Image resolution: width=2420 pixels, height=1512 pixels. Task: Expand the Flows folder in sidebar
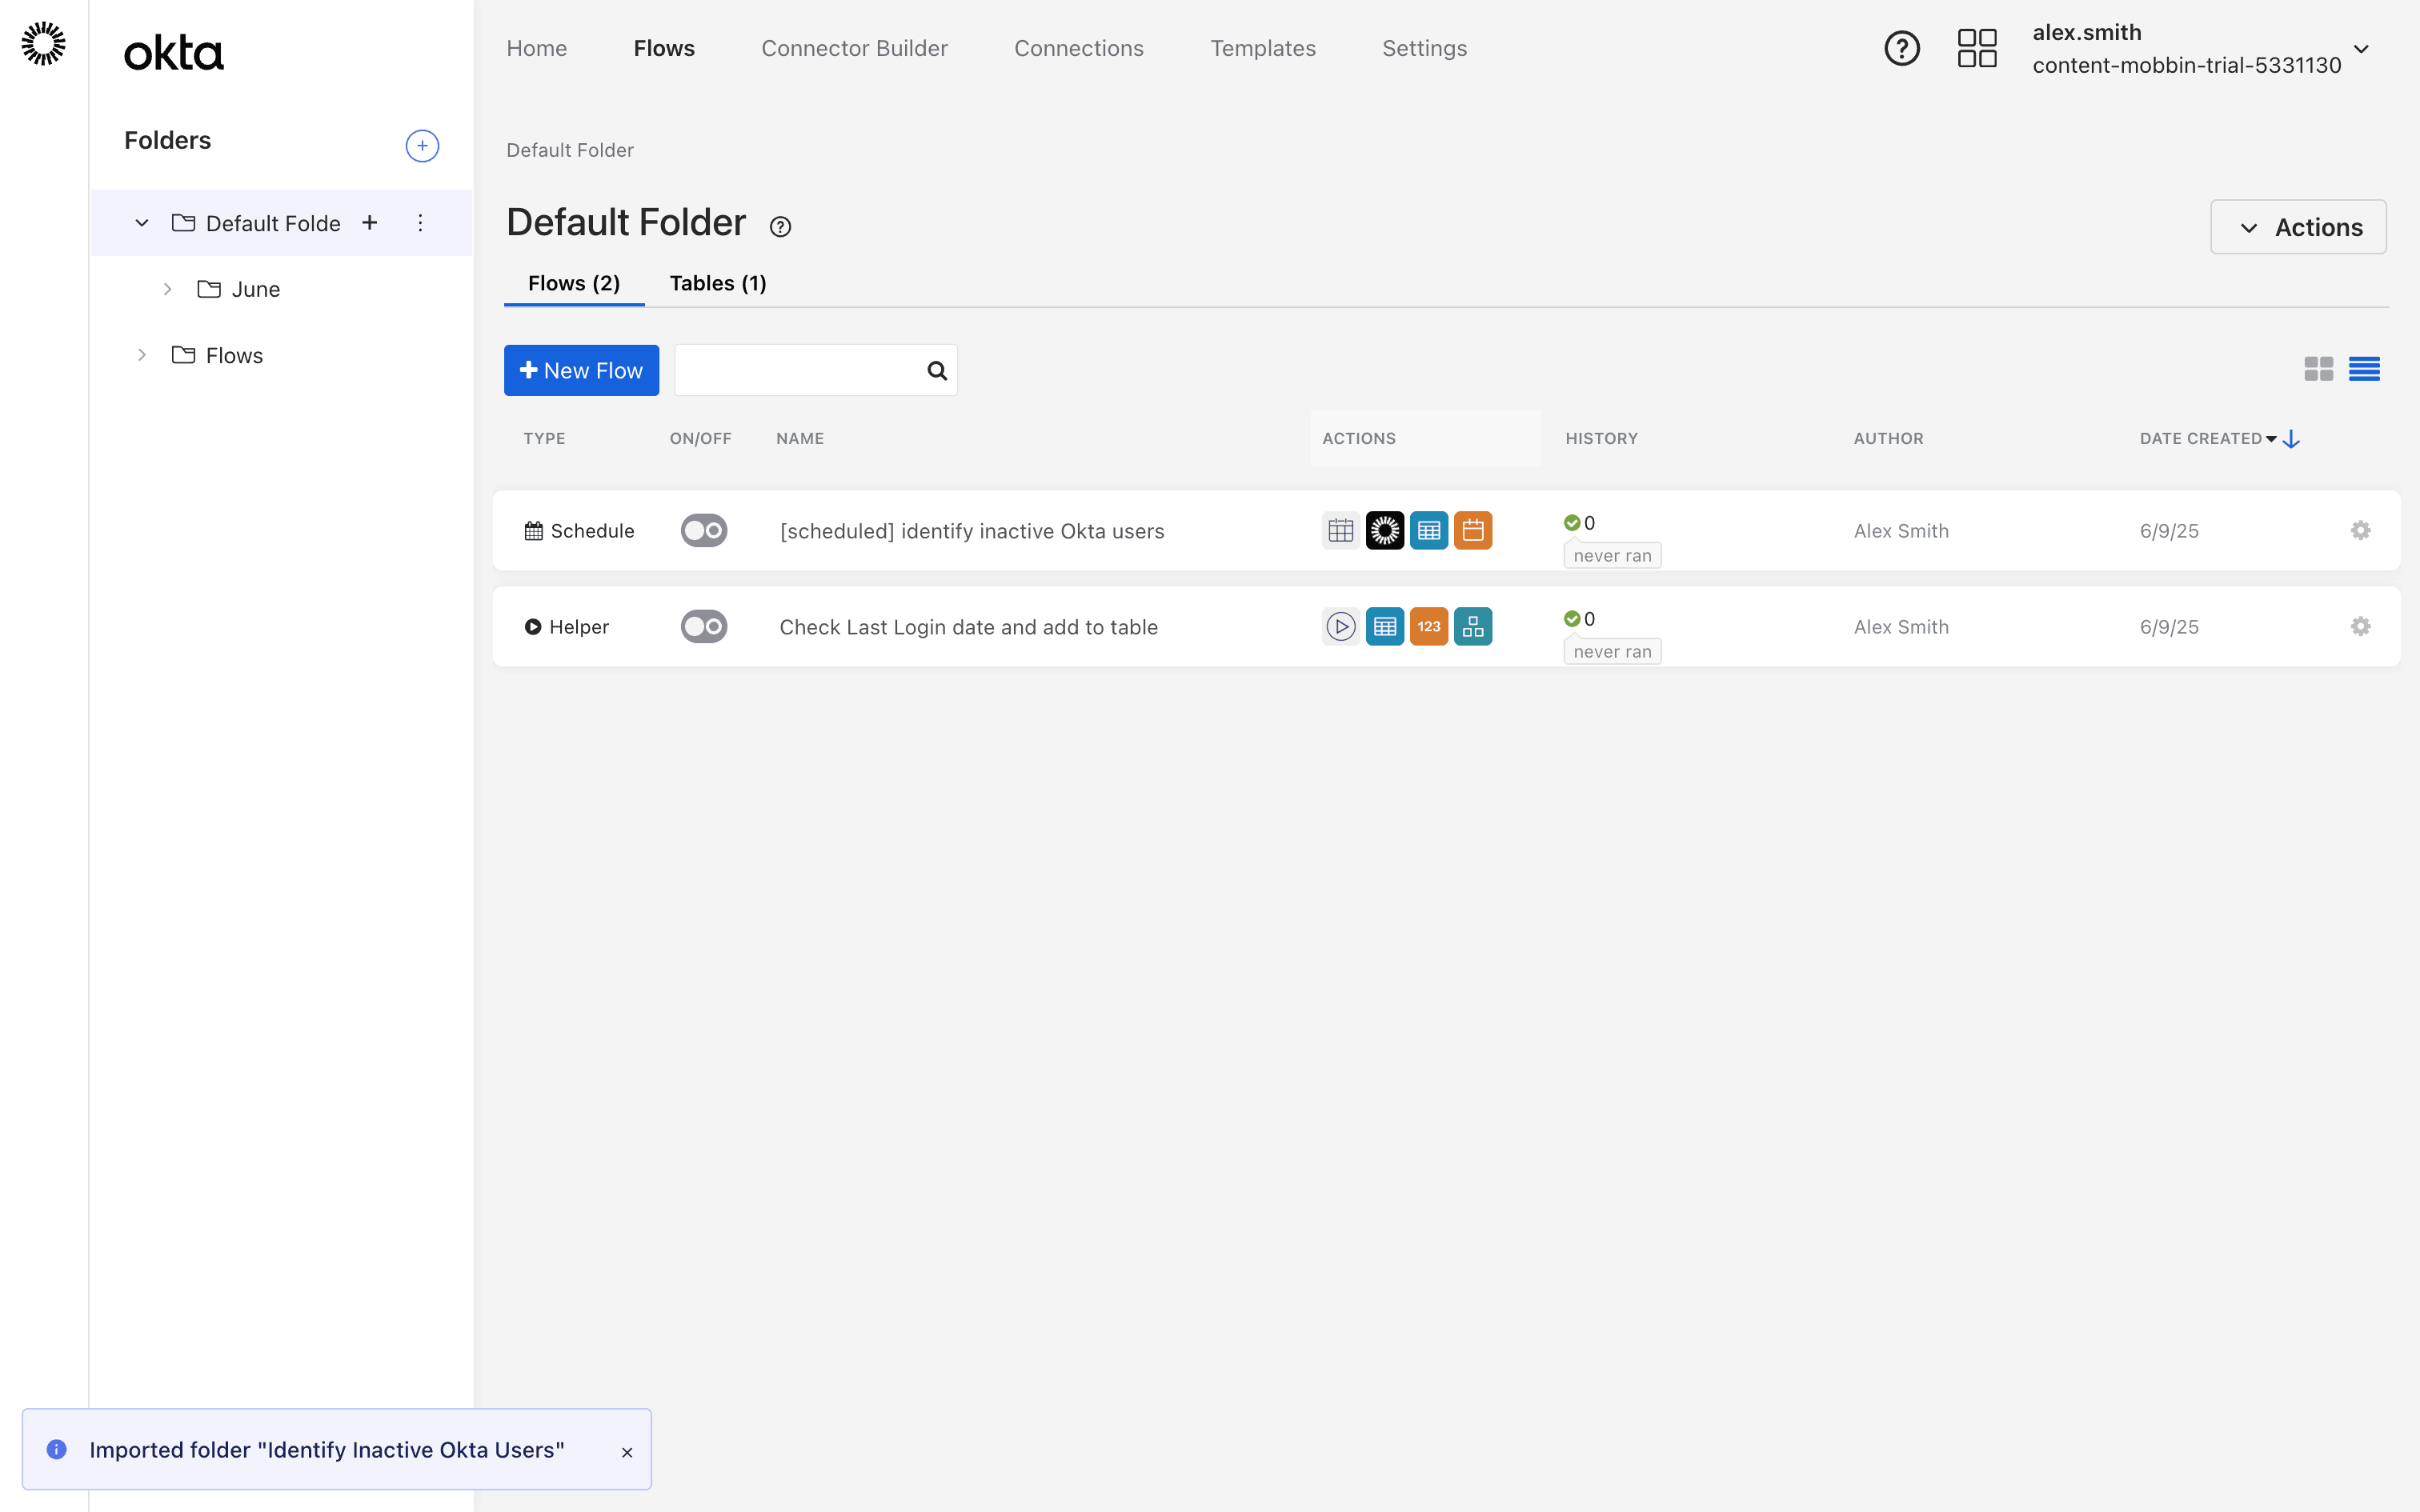coord(142,355)
